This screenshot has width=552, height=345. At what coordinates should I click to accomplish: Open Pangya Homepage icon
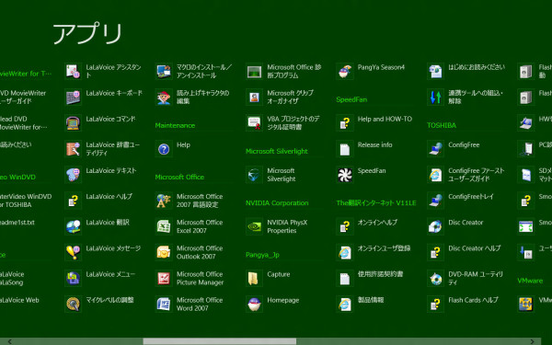tap(254, 305)
